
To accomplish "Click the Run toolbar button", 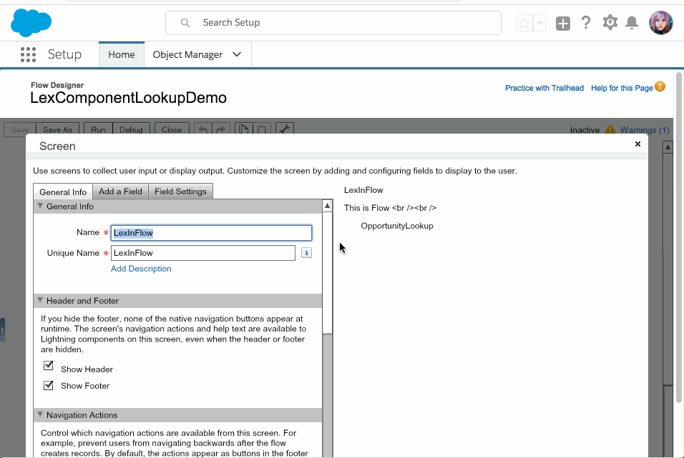I will click(98, 129).
